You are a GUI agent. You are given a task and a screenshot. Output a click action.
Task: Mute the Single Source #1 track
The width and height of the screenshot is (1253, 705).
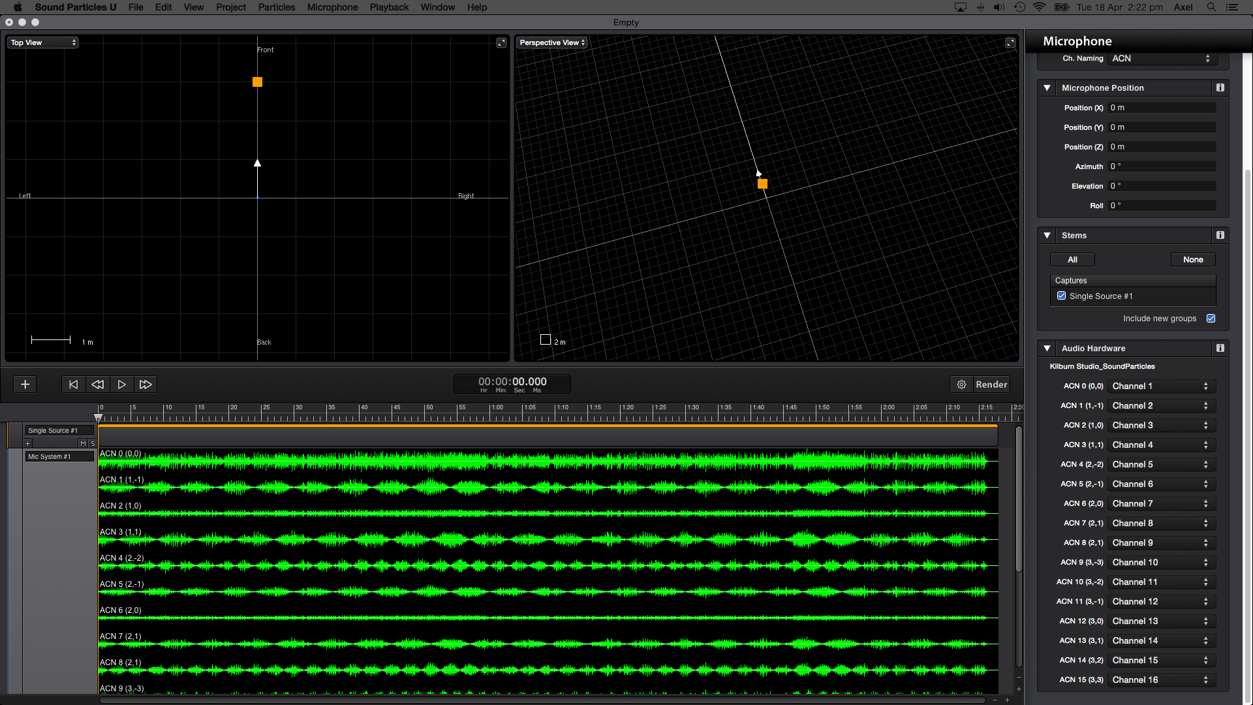[83, 443]
